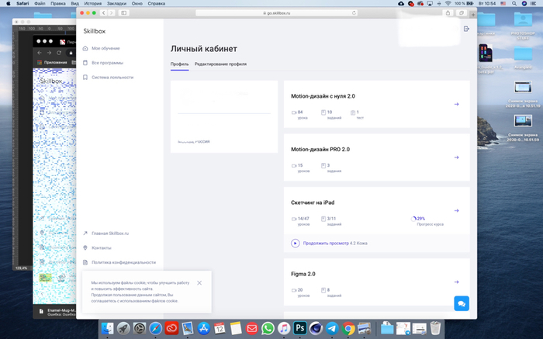Open Spotlight search in menu bar
The width and height of the screenshot is (543, 339).
tap(514, 3)
